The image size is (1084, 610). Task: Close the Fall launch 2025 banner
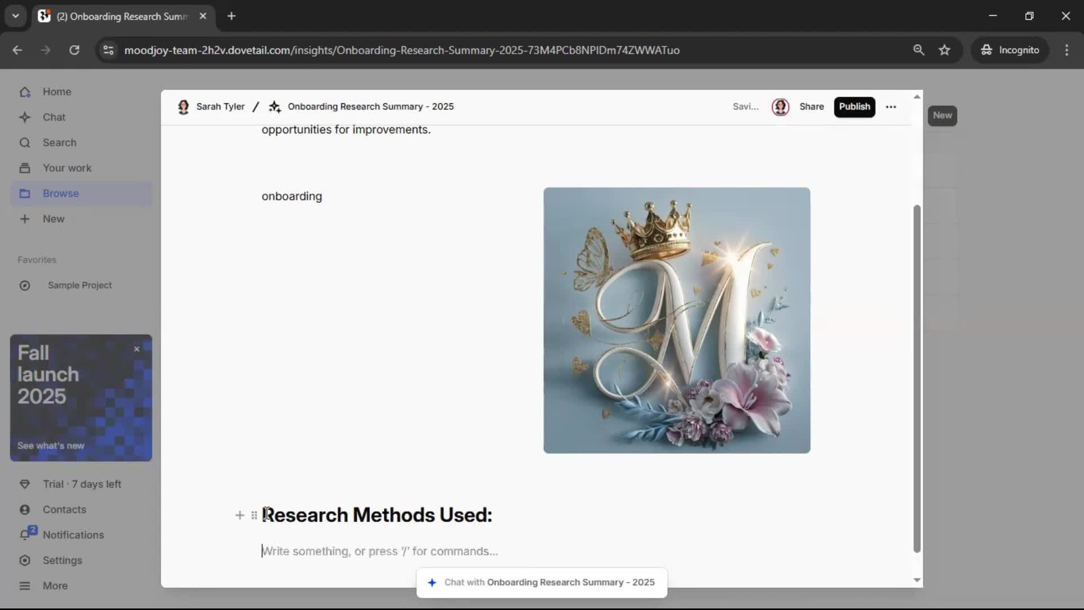[137, 349]
